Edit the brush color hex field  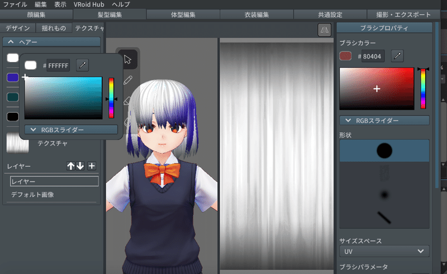[373, 56]
